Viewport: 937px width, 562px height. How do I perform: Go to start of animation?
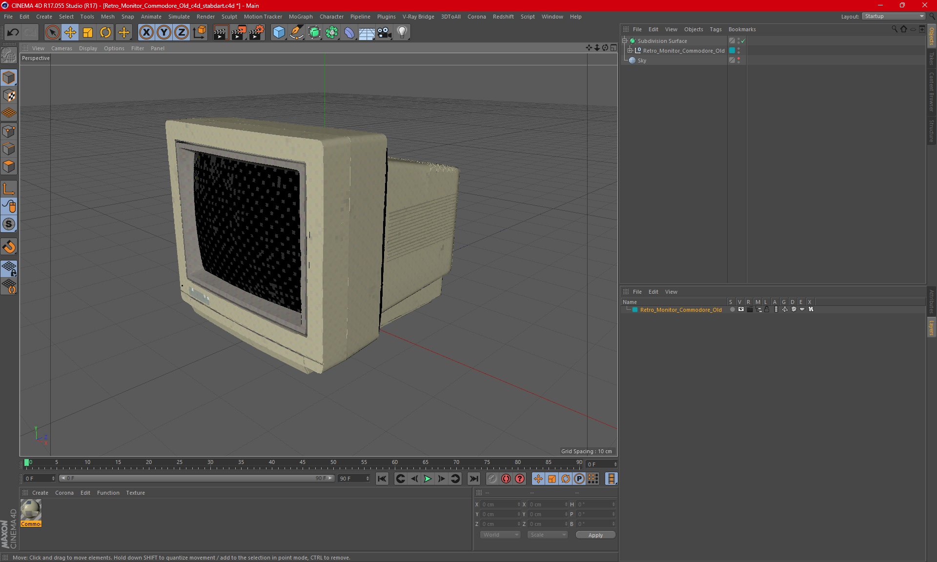(x=382, y=479)
